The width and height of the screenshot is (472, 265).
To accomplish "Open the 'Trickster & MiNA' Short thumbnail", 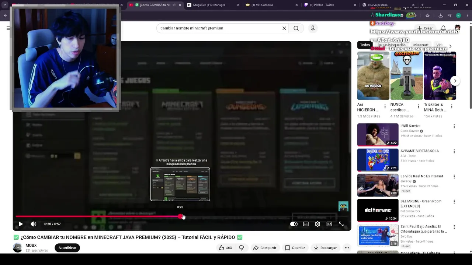I will (440, 76).
